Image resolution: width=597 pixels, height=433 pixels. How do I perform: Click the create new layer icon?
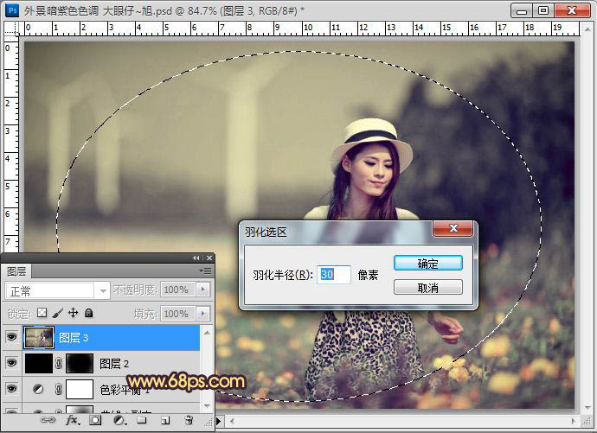point(164,421)
